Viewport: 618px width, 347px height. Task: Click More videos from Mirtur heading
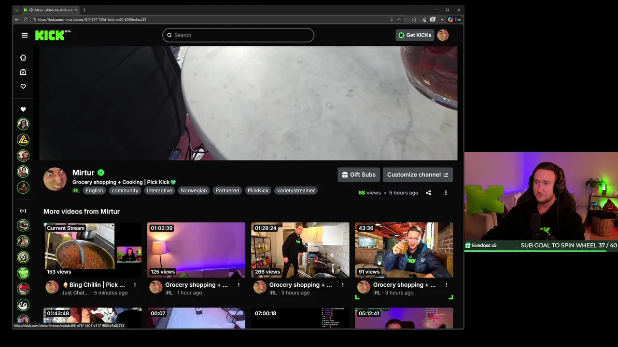tap(82, 212)
